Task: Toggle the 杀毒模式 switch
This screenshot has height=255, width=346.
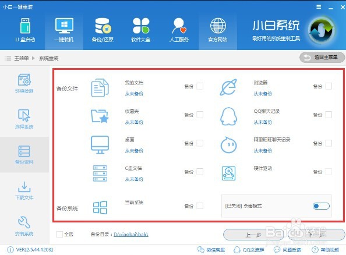Action: tap(321, 206)
